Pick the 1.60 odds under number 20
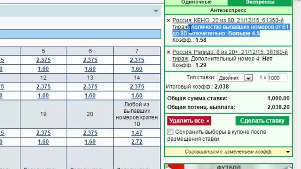Screen dimensions: 301x169 (90, 142)
